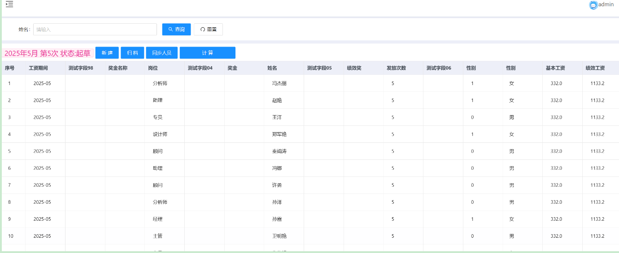Click the name cell 冯杰丽

pos(279,83)
